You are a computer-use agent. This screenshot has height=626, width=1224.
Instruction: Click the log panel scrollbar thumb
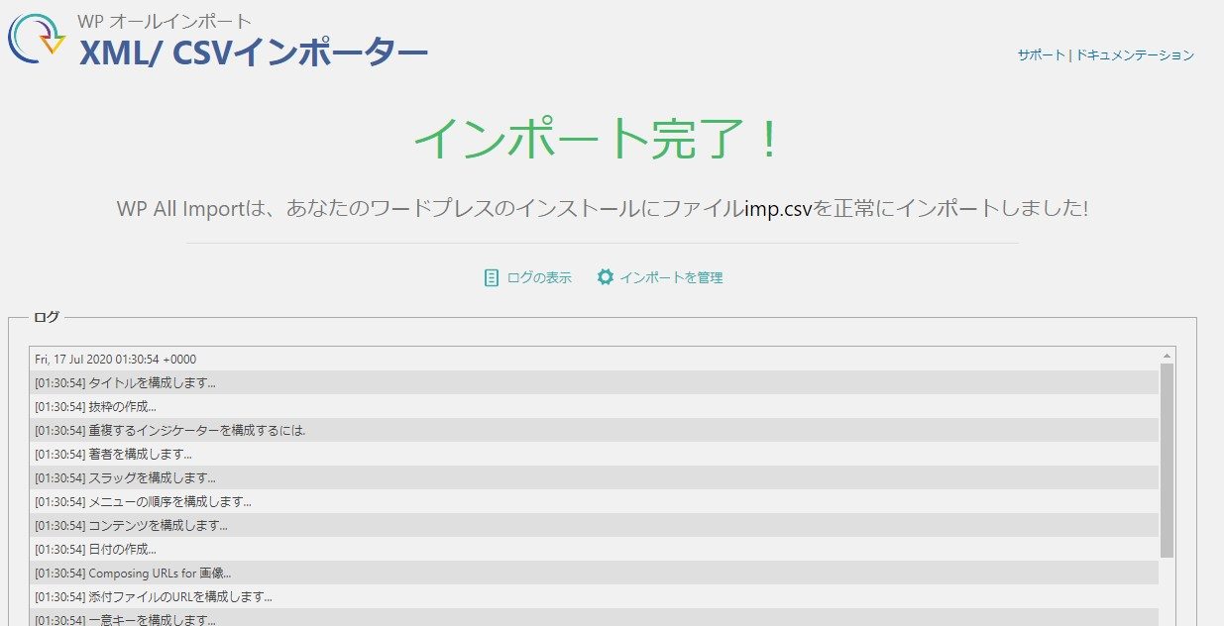1167,461
